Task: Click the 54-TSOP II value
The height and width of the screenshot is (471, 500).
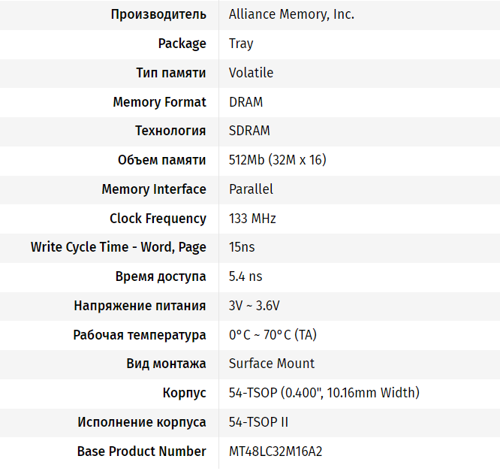Action: click(258, 422)
